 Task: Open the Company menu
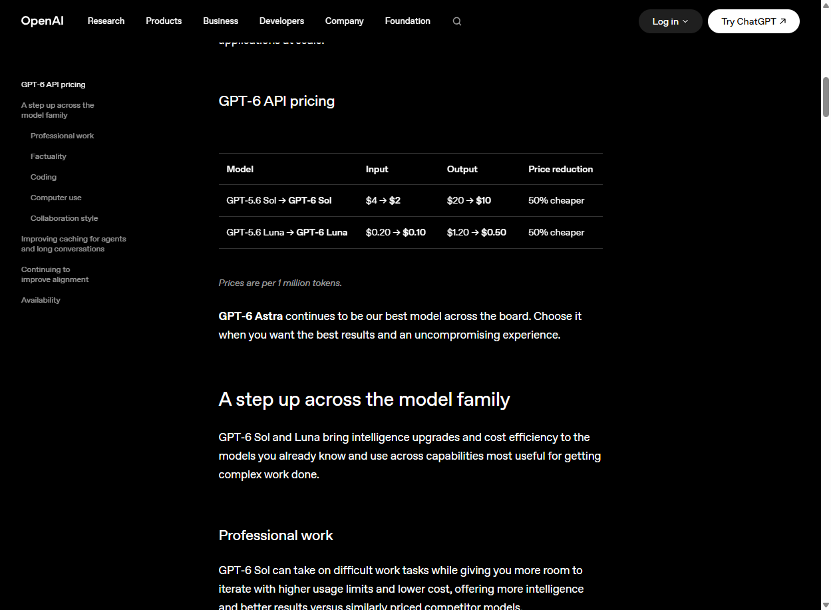[345, 21]
